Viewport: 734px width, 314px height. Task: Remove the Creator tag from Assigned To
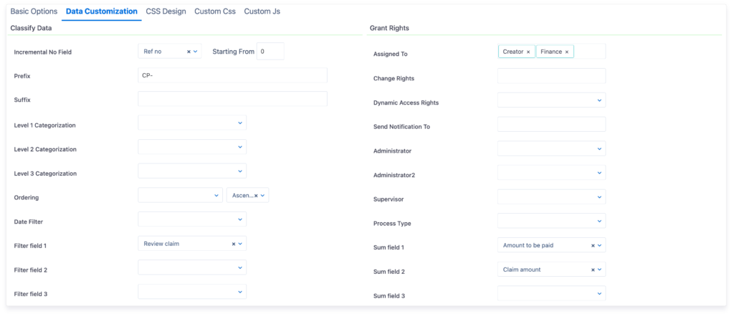pyautogui.click(x=528, y=52)
